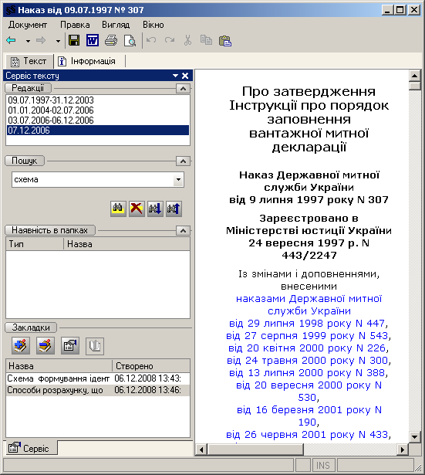
Task: Click the Редакції section header button
Action: (x=28, y=88)
